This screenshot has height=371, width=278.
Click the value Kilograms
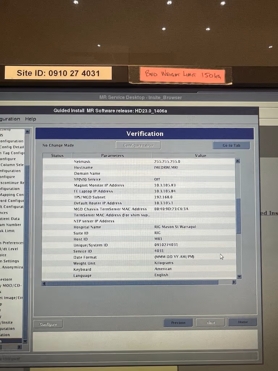(164, 263)
